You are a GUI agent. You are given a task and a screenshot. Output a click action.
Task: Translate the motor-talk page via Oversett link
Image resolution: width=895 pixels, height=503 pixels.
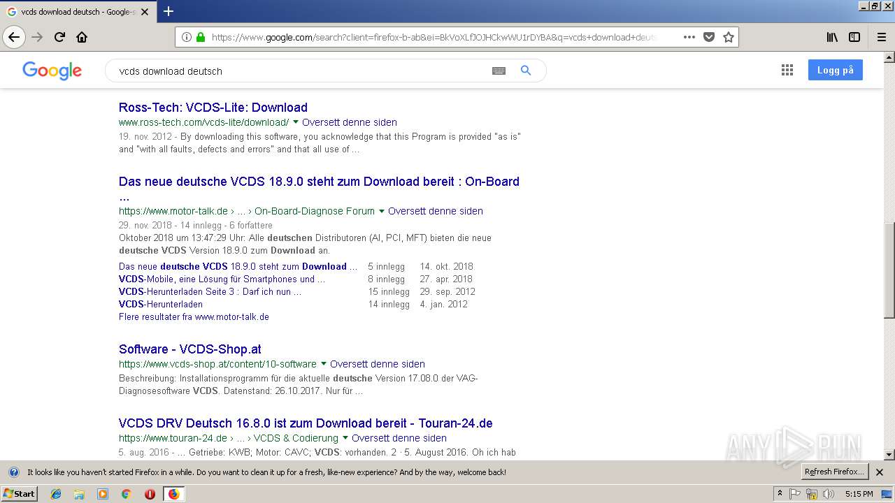[x=436, y=211]
